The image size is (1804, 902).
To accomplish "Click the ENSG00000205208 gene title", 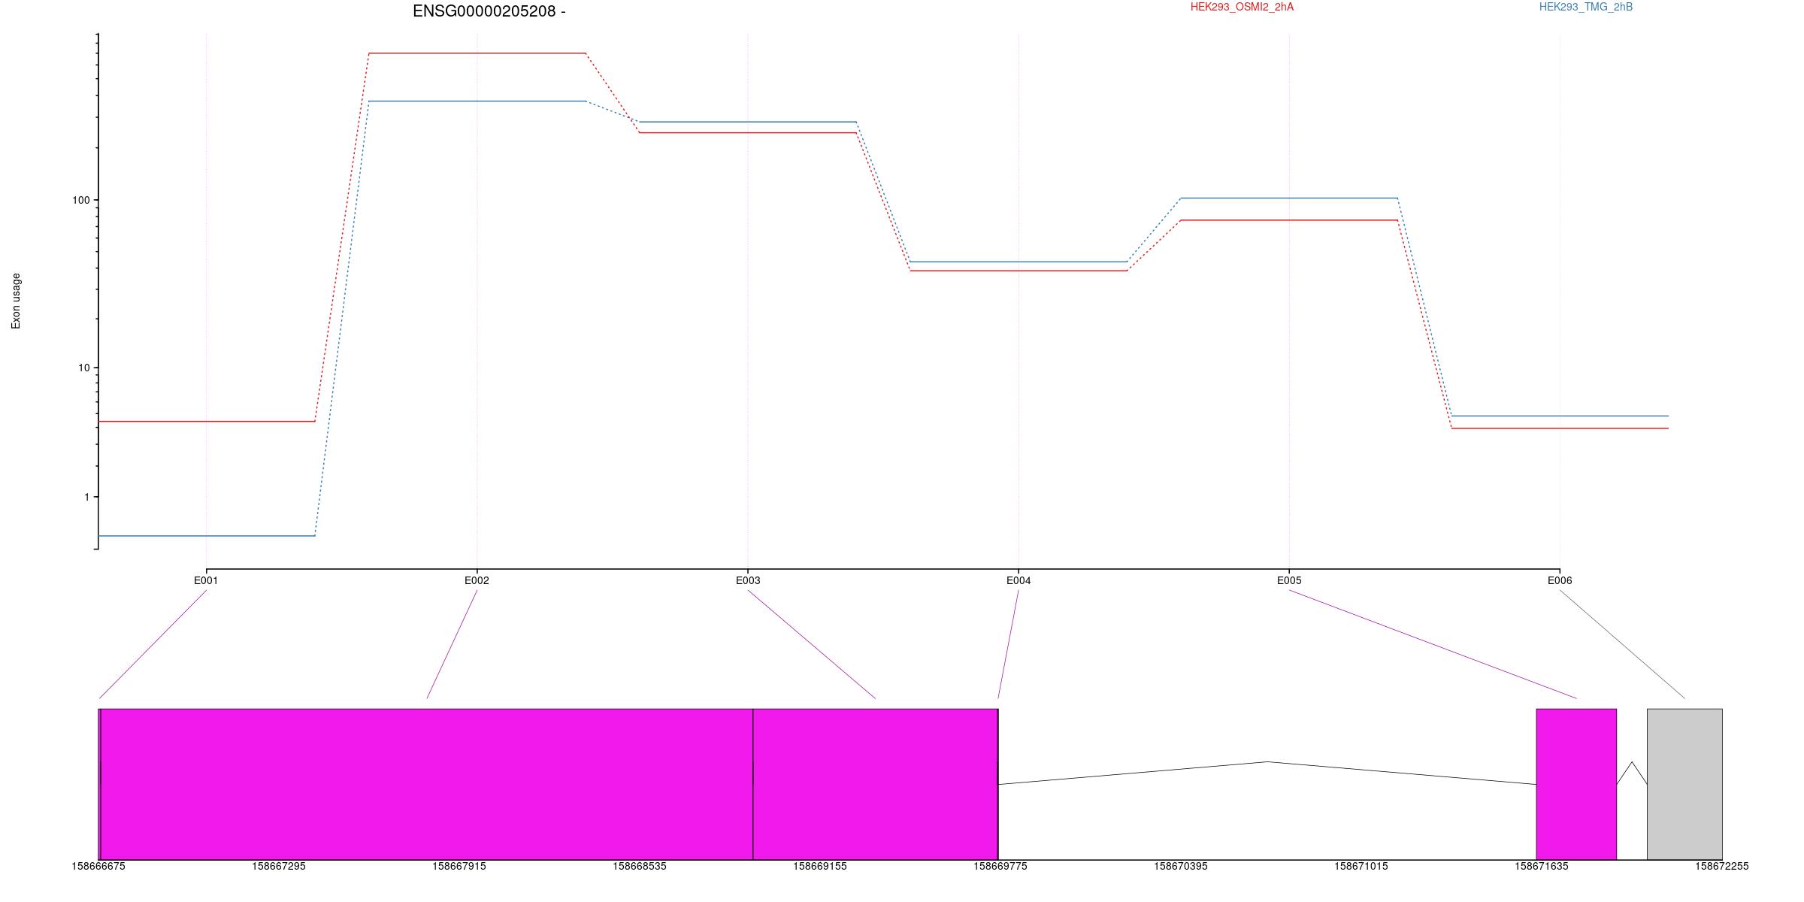I will click(489, 11).
